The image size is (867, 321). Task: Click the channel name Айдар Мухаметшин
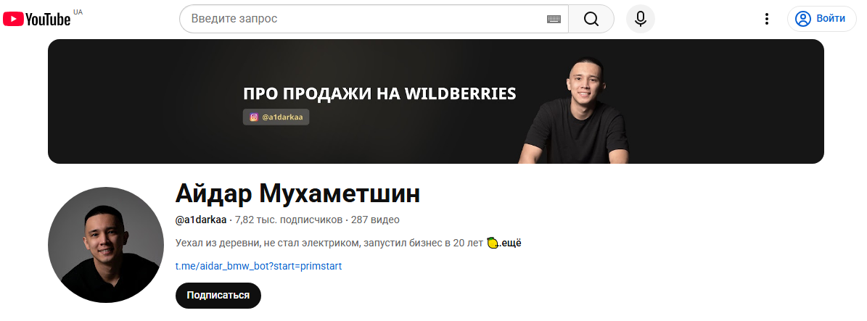point(297,194)
